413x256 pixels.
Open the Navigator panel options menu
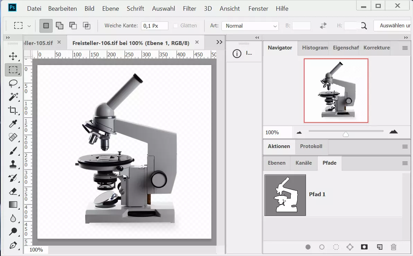click(x=405, y=48)
